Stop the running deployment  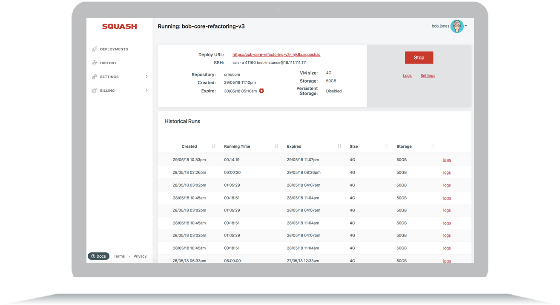tap(419, 57)
